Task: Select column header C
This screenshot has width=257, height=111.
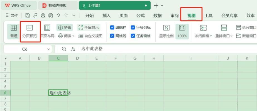Action: (x=58, y=58)
